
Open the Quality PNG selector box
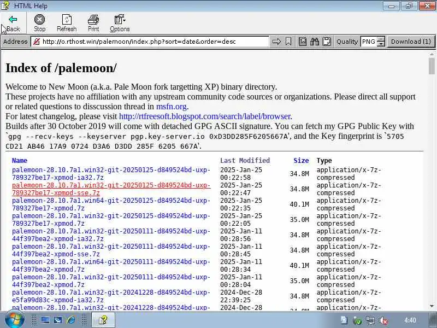(x=369, y=42)
